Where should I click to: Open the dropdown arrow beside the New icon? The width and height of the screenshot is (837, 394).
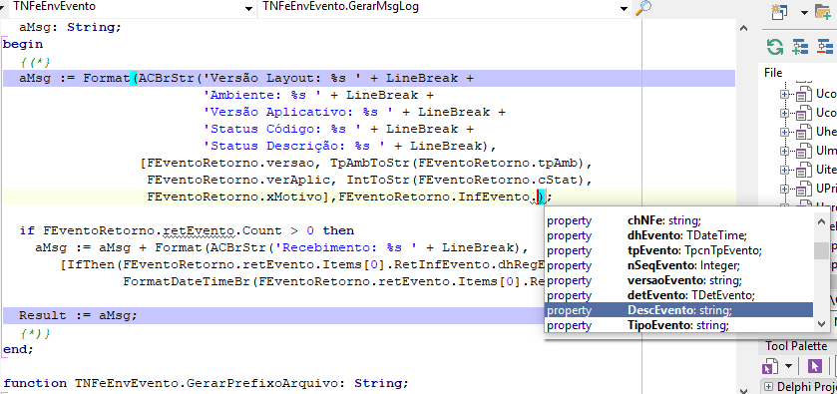[x=804, y=13]
